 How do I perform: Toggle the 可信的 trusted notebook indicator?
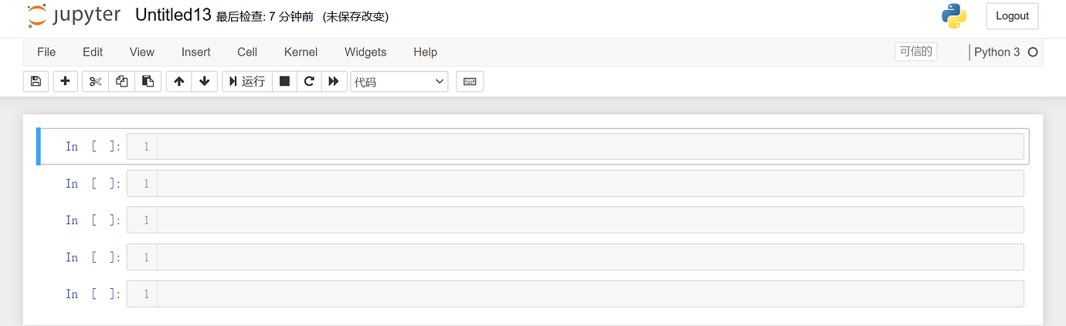pos(916,52)
